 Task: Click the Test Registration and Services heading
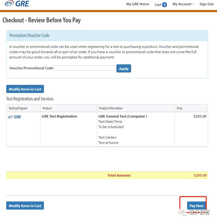(x=30, y=99)
